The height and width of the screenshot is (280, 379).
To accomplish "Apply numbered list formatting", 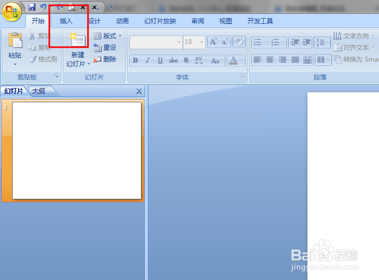I will point(275,42).
